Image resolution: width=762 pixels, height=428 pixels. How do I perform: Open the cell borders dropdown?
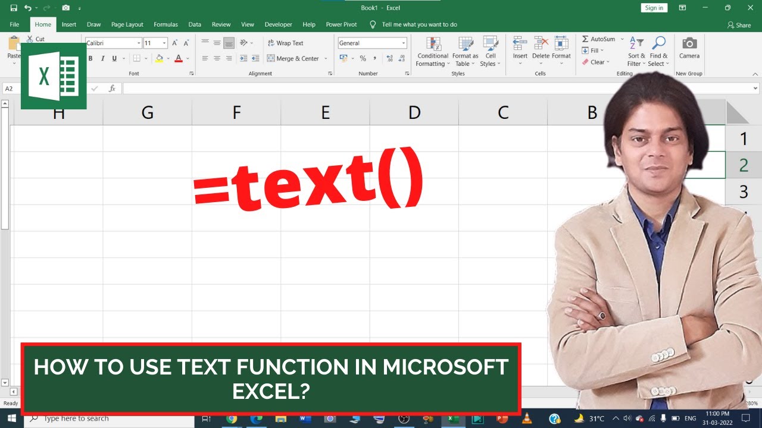pos(145,58)
